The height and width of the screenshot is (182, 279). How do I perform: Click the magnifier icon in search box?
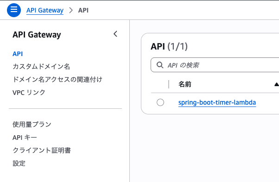[160, 65]
